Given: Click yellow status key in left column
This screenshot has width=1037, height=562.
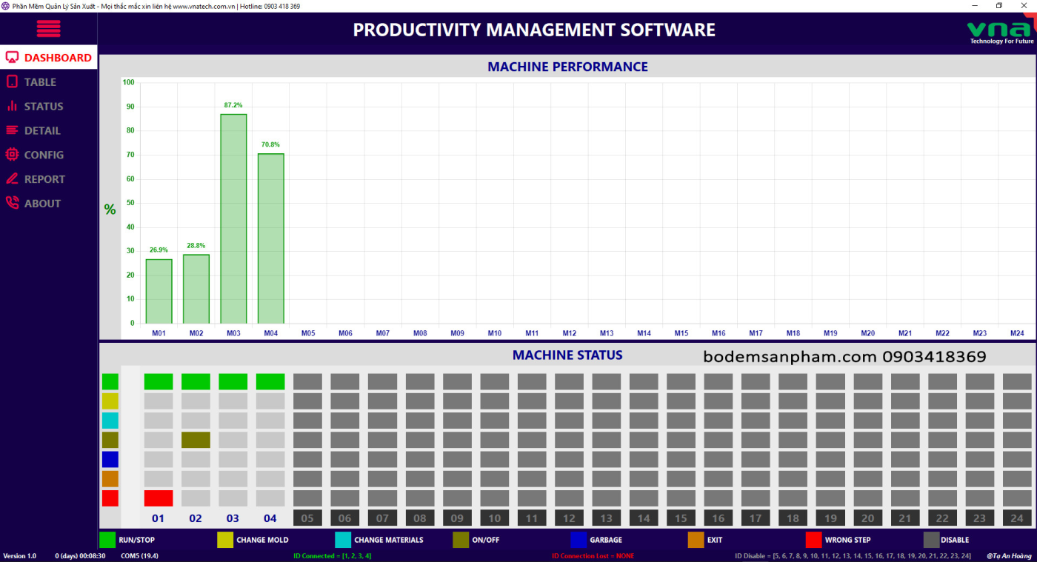Looking at the screenshot, I should click(x=110, y=401).
